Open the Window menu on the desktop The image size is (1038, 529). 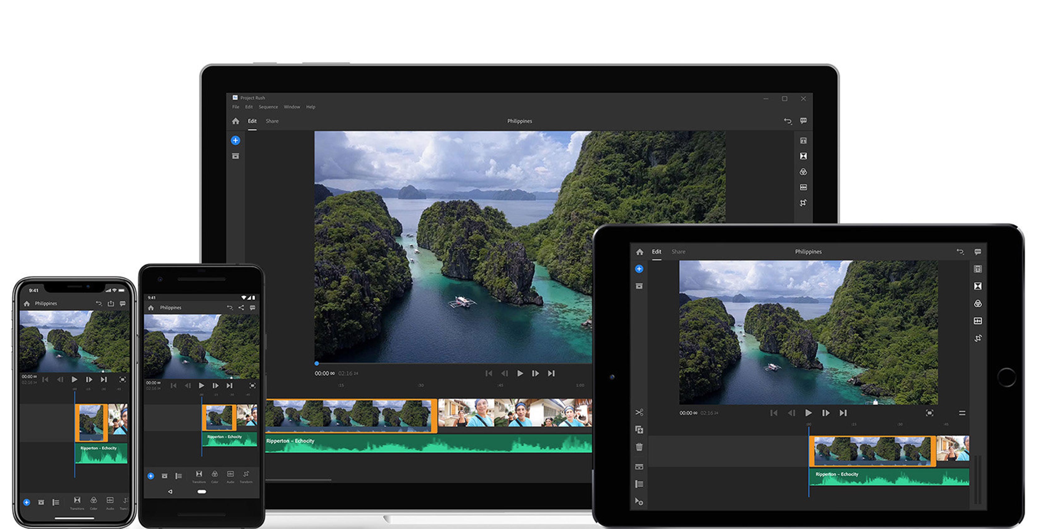(292, 107)
